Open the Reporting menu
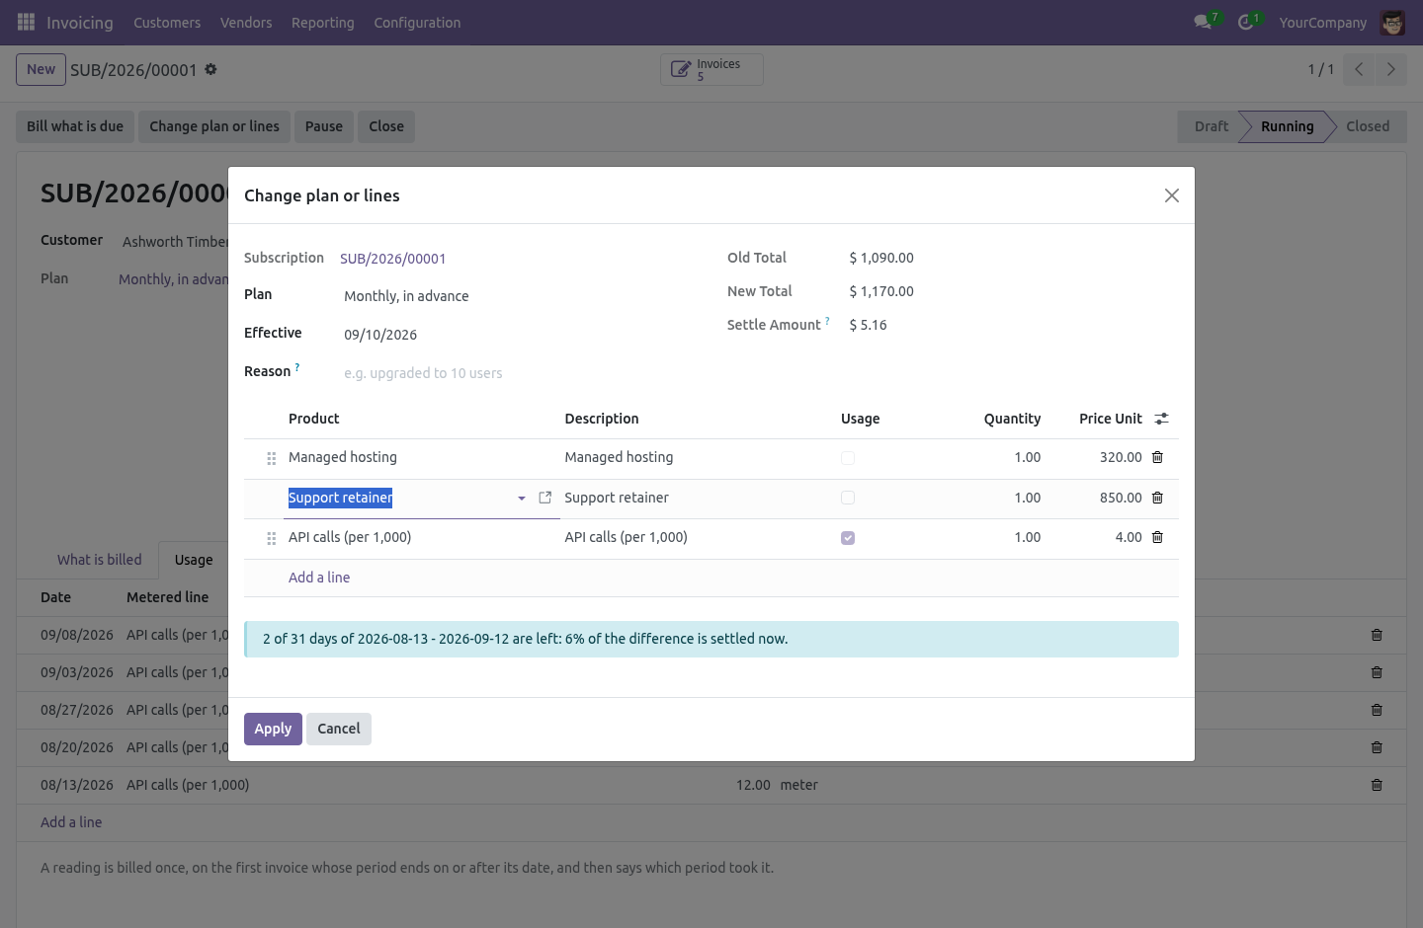 click(322, 23)
